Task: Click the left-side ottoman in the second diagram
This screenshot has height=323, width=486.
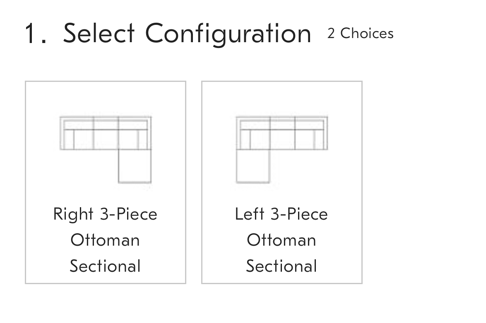Action: pyautogui.click(x=253, y=166)
